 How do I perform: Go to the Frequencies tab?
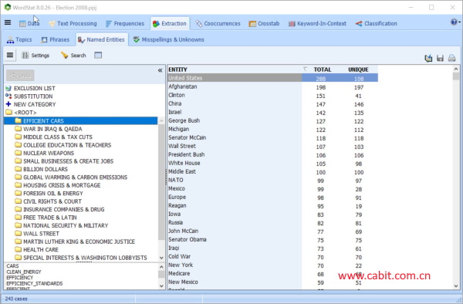[x=125, y=24]
